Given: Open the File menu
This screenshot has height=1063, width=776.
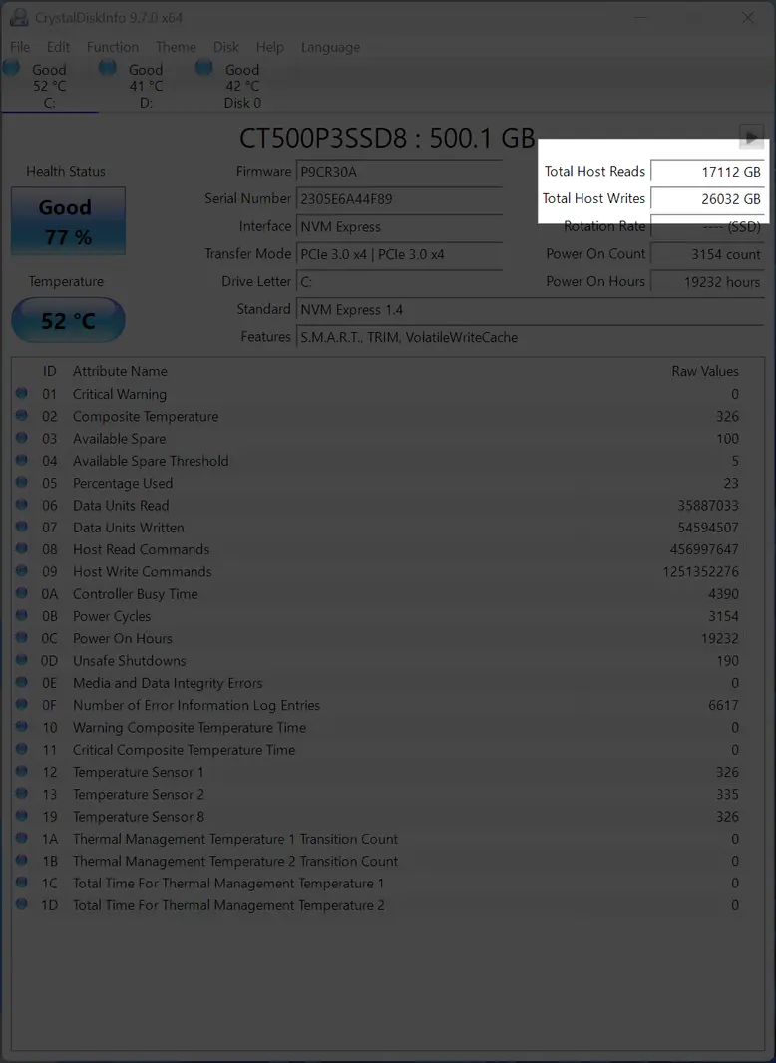Looking at the screenshot, I should (20, 47).
